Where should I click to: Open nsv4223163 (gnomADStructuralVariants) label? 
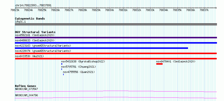coord(43,46)
